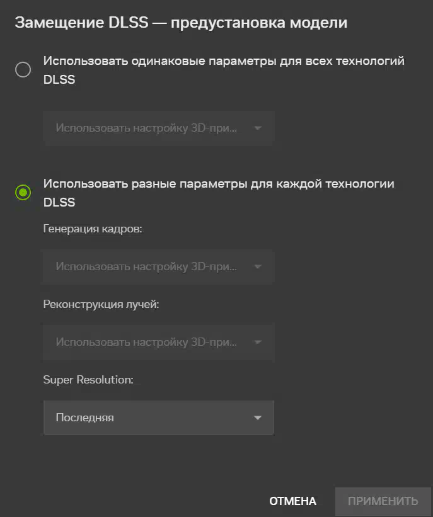This screenshot has width=433, height=517.
Task: Open the Реконструкция лучей dropdown
Action: pyautogui.click(x=159, y=342)
